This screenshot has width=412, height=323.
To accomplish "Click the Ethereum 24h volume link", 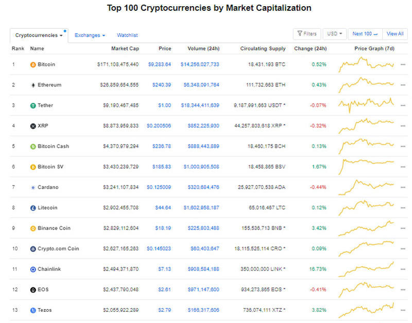I will click(203, 85).
